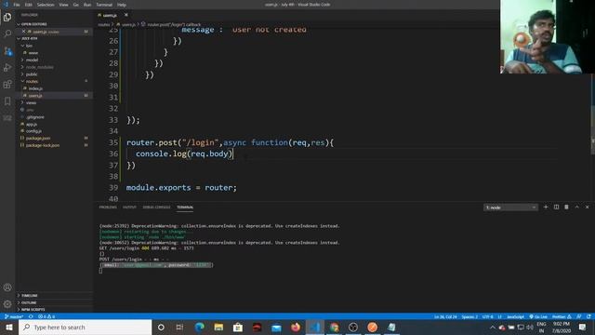
Task: Close users.js in Open Editors list
Action: 23,32
